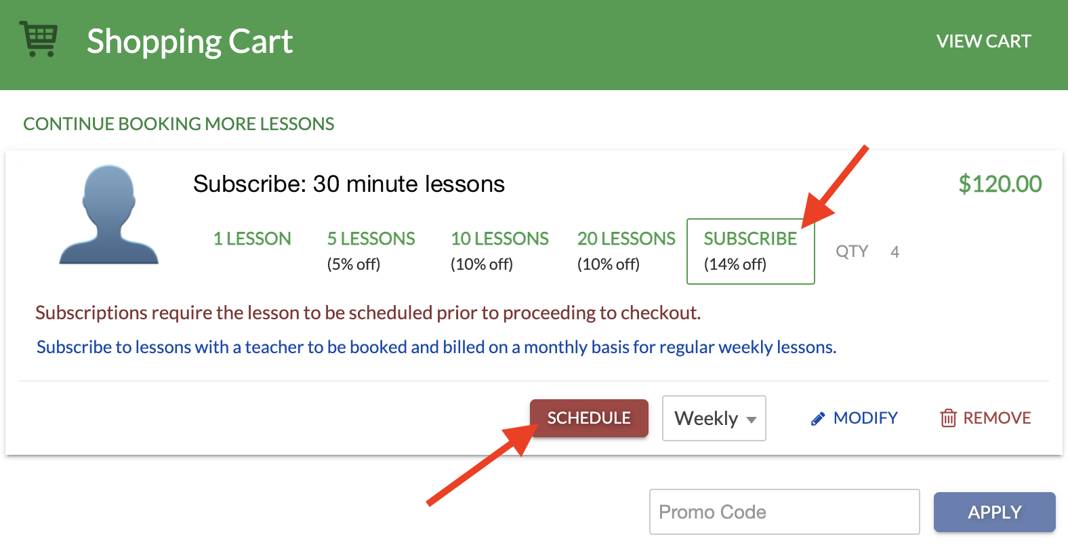The width and height of the screenshot is (1068, 545).
Task: Select the SUBSCRIBE 14% off option
Action: tap(751, 251)
